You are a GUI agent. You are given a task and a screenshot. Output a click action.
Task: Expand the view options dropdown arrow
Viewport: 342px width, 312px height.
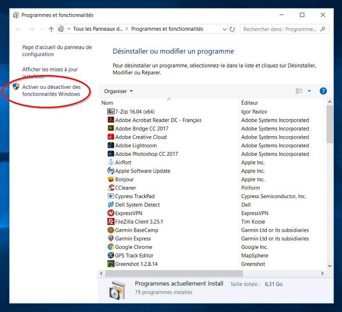tap(309, 91)
